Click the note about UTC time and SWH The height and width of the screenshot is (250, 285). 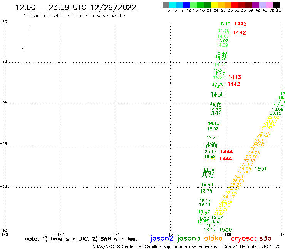coord(81,239)
